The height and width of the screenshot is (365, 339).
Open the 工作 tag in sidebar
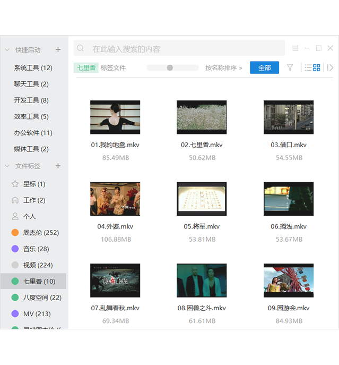tap(34, 200)
